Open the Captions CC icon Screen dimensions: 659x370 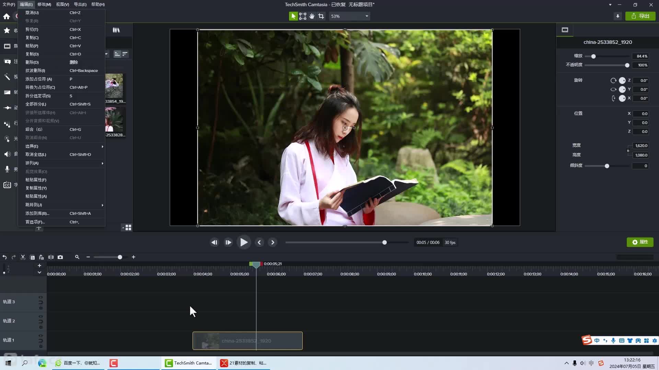coord(7,185)
